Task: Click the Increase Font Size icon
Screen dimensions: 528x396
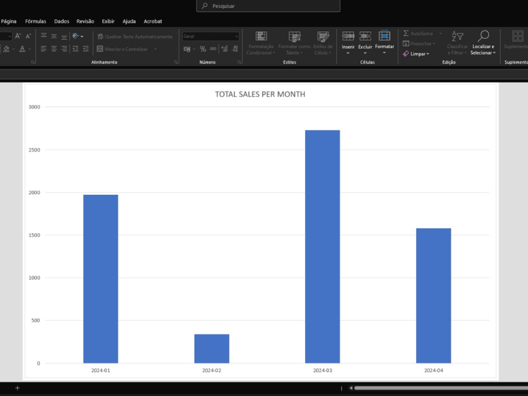Action: (18, 36)
